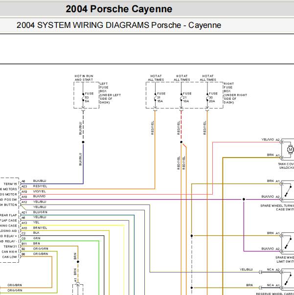Click the tank cover motor M symbol
The image size is (294, 295).
tap(291, 150)
